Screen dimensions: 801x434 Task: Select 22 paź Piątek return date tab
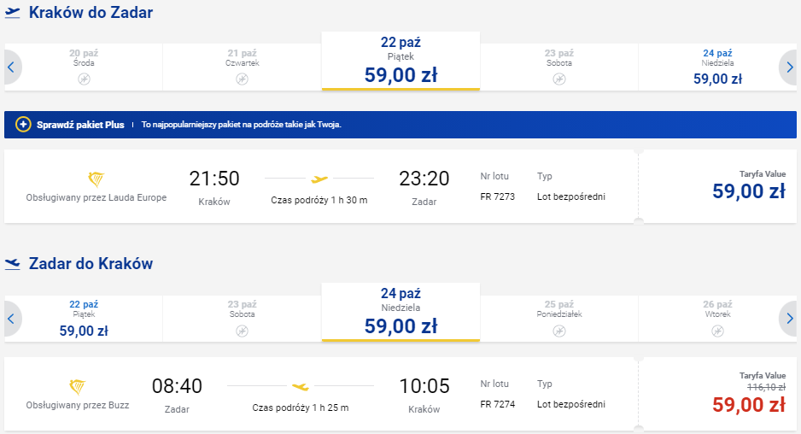coord(84,319)
